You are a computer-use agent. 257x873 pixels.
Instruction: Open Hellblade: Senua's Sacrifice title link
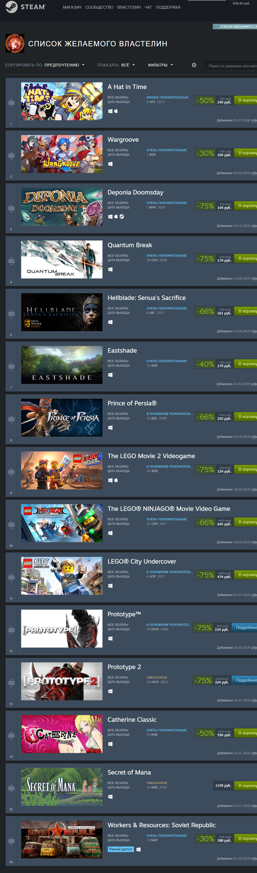(x=146, y=298)
